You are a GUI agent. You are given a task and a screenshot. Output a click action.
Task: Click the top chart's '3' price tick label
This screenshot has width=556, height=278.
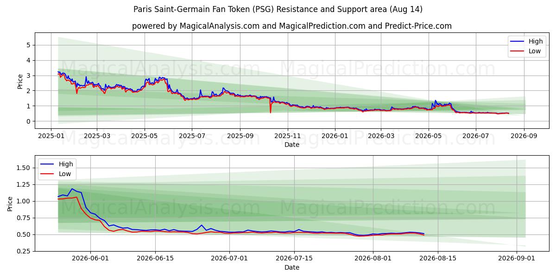pyautogui.click(x=29, y=76)
